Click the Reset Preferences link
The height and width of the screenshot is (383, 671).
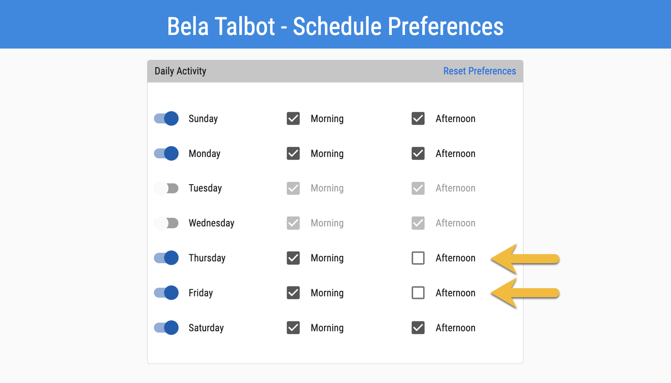479,71
